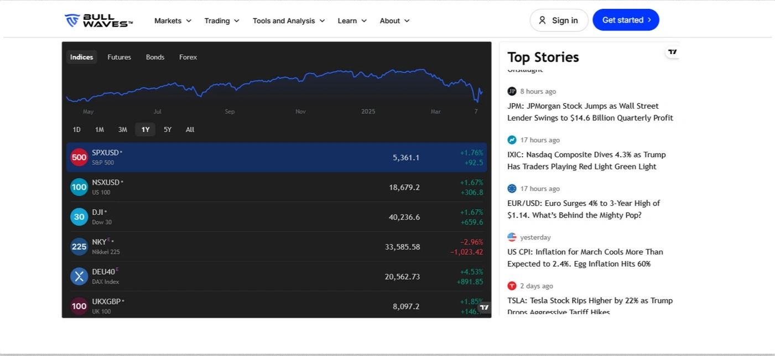The width and height of the screenshot is (775, 356).
Task: Switch to the Futures tab
Action: click(x=119, y=57)
